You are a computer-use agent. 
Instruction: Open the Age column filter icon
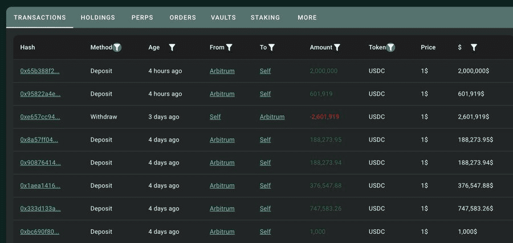tap(172, 47)
